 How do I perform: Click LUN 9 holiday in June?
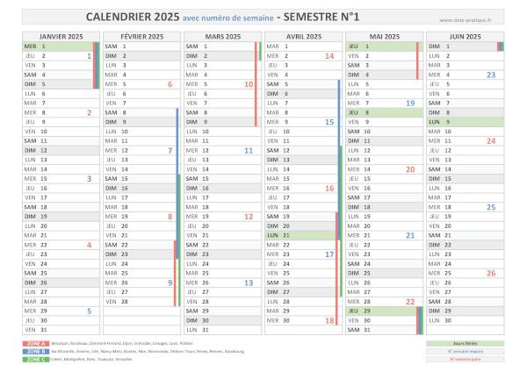pyautogui.click(x=466, y=122)
